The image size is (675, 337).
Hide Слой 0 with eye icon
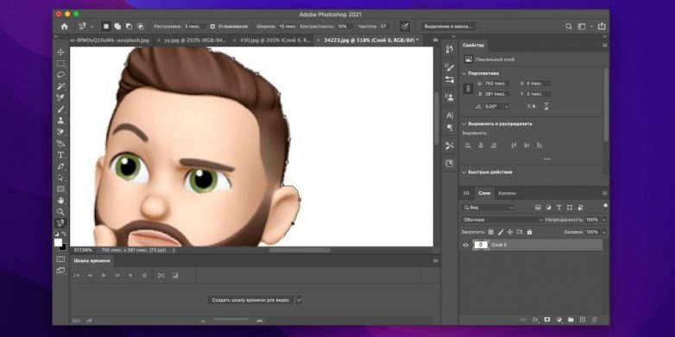tap(465, 245)
